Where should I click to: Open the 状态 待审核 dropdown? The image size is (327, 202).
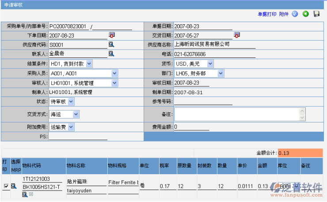[x=71, y=102]
